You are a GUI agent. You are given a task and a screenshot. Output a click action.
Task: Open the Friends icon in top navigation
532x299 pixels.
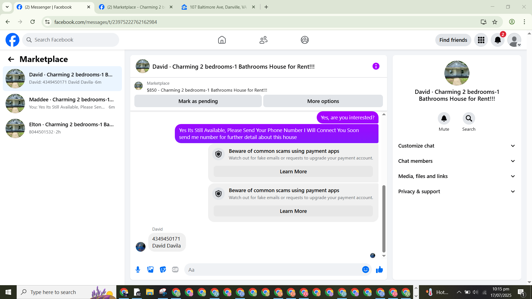pyautogui.click(x=263, y=40)
